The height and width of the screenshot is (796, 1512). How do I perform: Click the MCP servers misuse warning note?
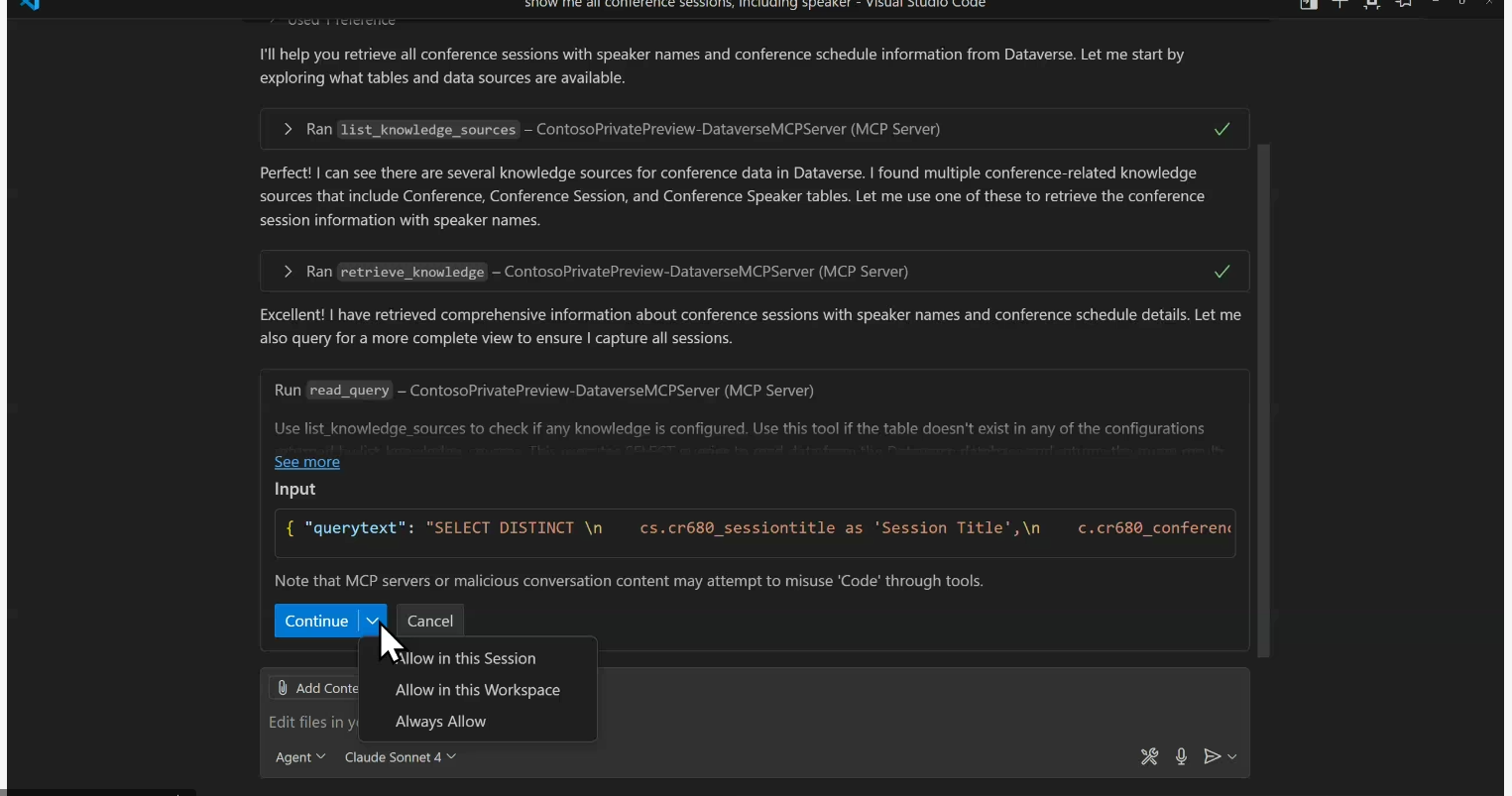coord(629,581)
